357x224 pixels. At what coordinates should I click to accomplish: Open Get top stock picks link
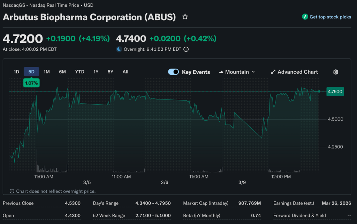pos(330,17)
